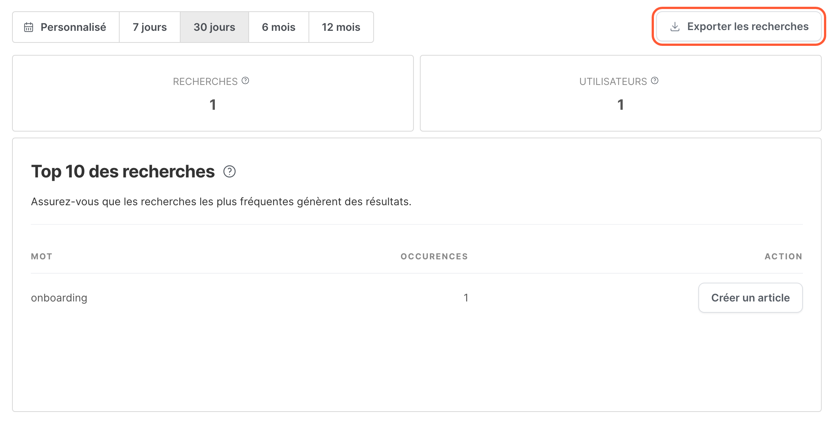Click the calendar icon in Personnalisé
The width and height of the screenshot is (833, 424).
tap(29, 27)
